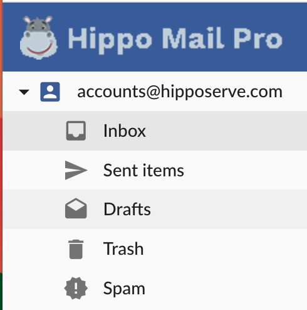Click empty space in the Sent items row
Image resolution: width=307 pixels, height=310 pixels.
(x=244, y=170)
